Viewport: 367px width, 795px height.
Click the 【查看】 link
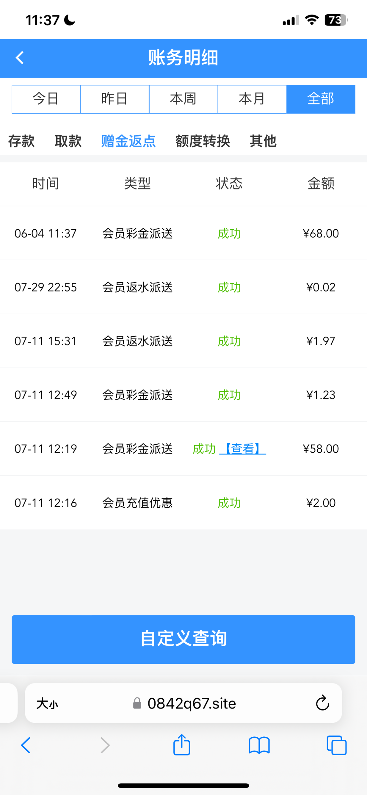(x=243, y=449)
